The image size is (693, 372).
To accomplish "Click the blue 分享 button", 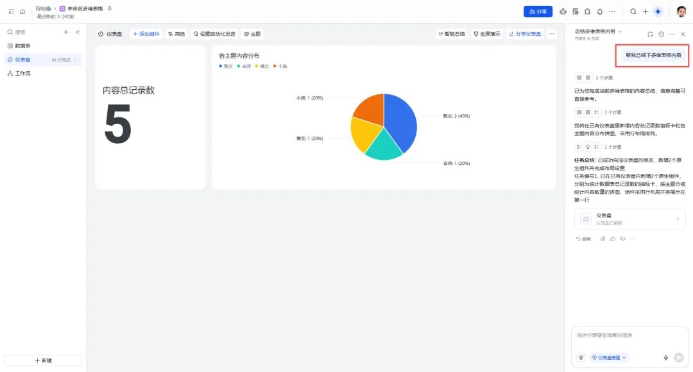I will pyautogui.click(x=538, y=12).
